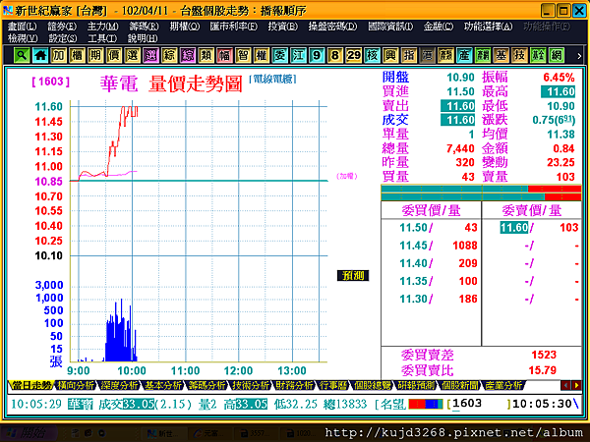
Task: Click the 29 toolbar icon
Action: click(354, 56)
